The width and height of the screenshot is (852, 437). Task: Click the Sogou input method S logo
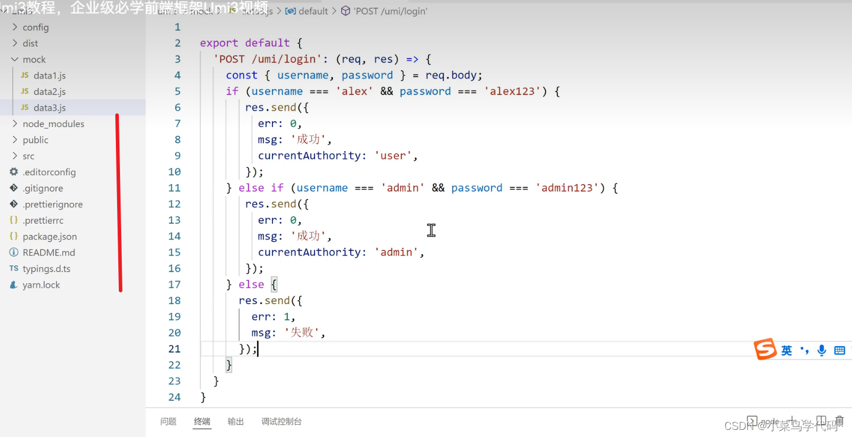pyautogui.click(x=765, y=349)
